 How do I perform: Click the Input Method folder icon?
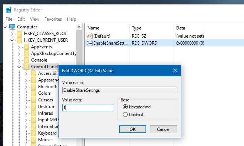click(x=33, y=120)
